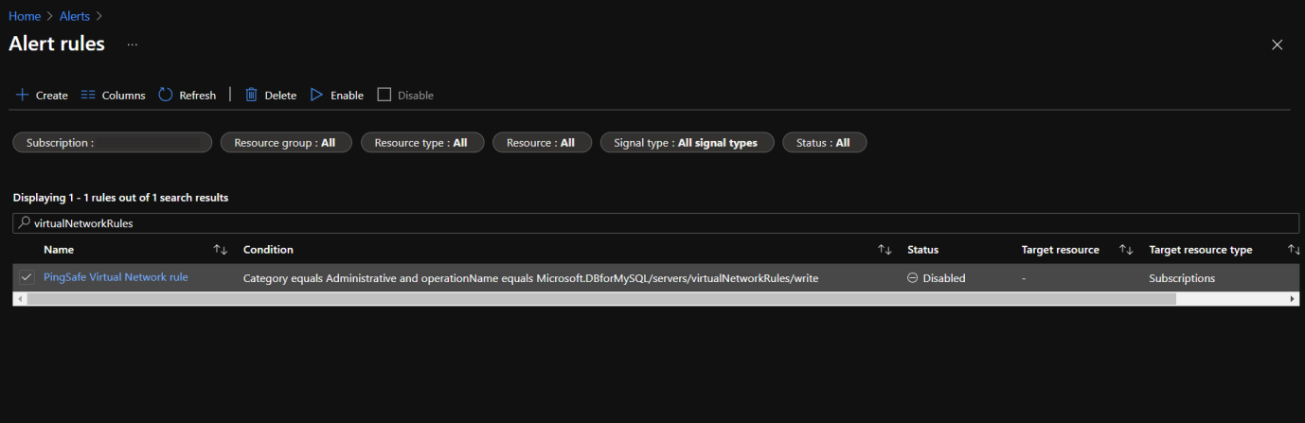Open the Subscription filter

(112, 143)
